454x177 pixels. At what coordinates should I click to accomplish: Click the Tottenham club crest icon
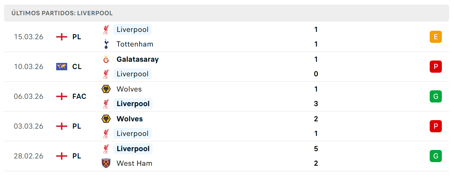[x=106, y=44]
